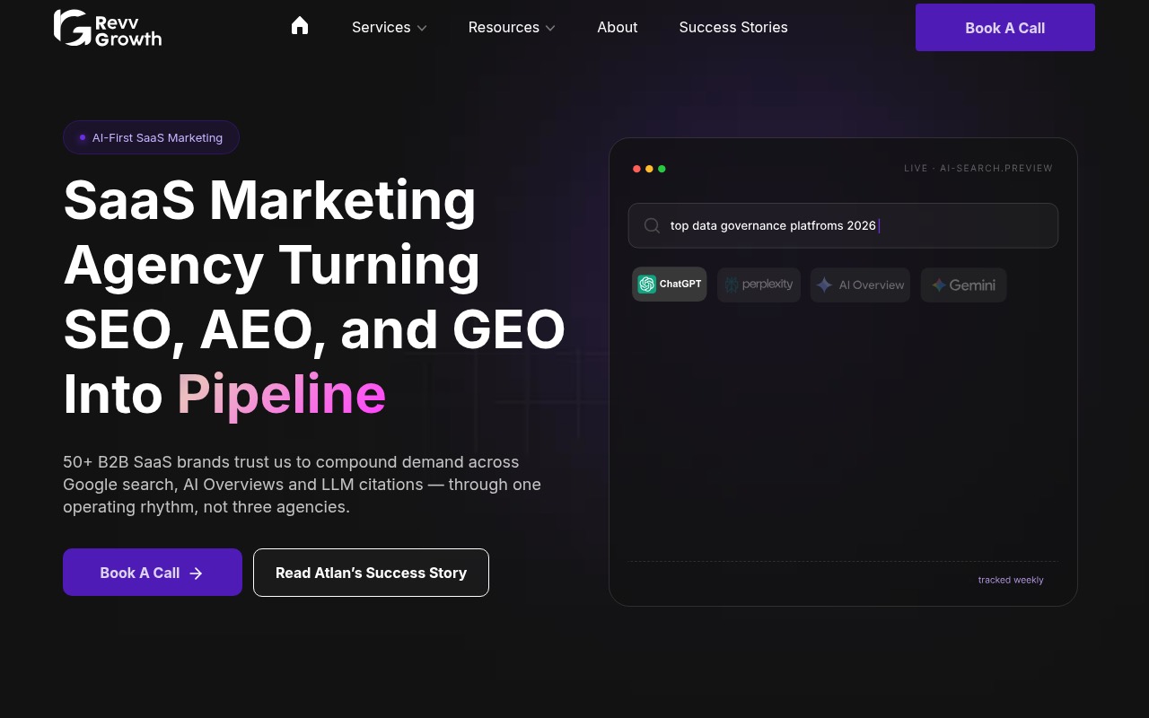1149x718 pixels.
Task: Open the Services menu
Action: pos(390,27)
